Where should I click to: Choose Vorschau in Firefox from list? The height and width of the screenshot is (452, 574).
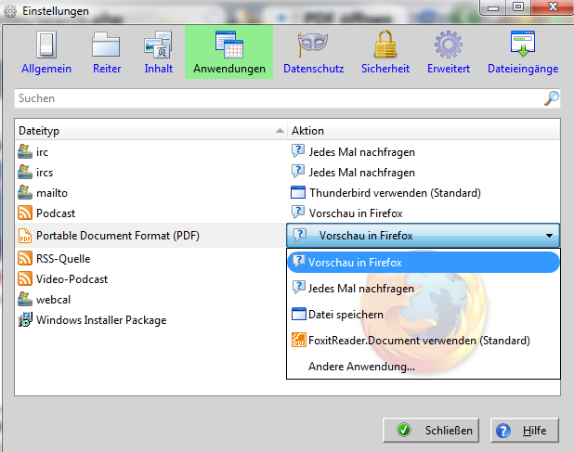point(424,263)
